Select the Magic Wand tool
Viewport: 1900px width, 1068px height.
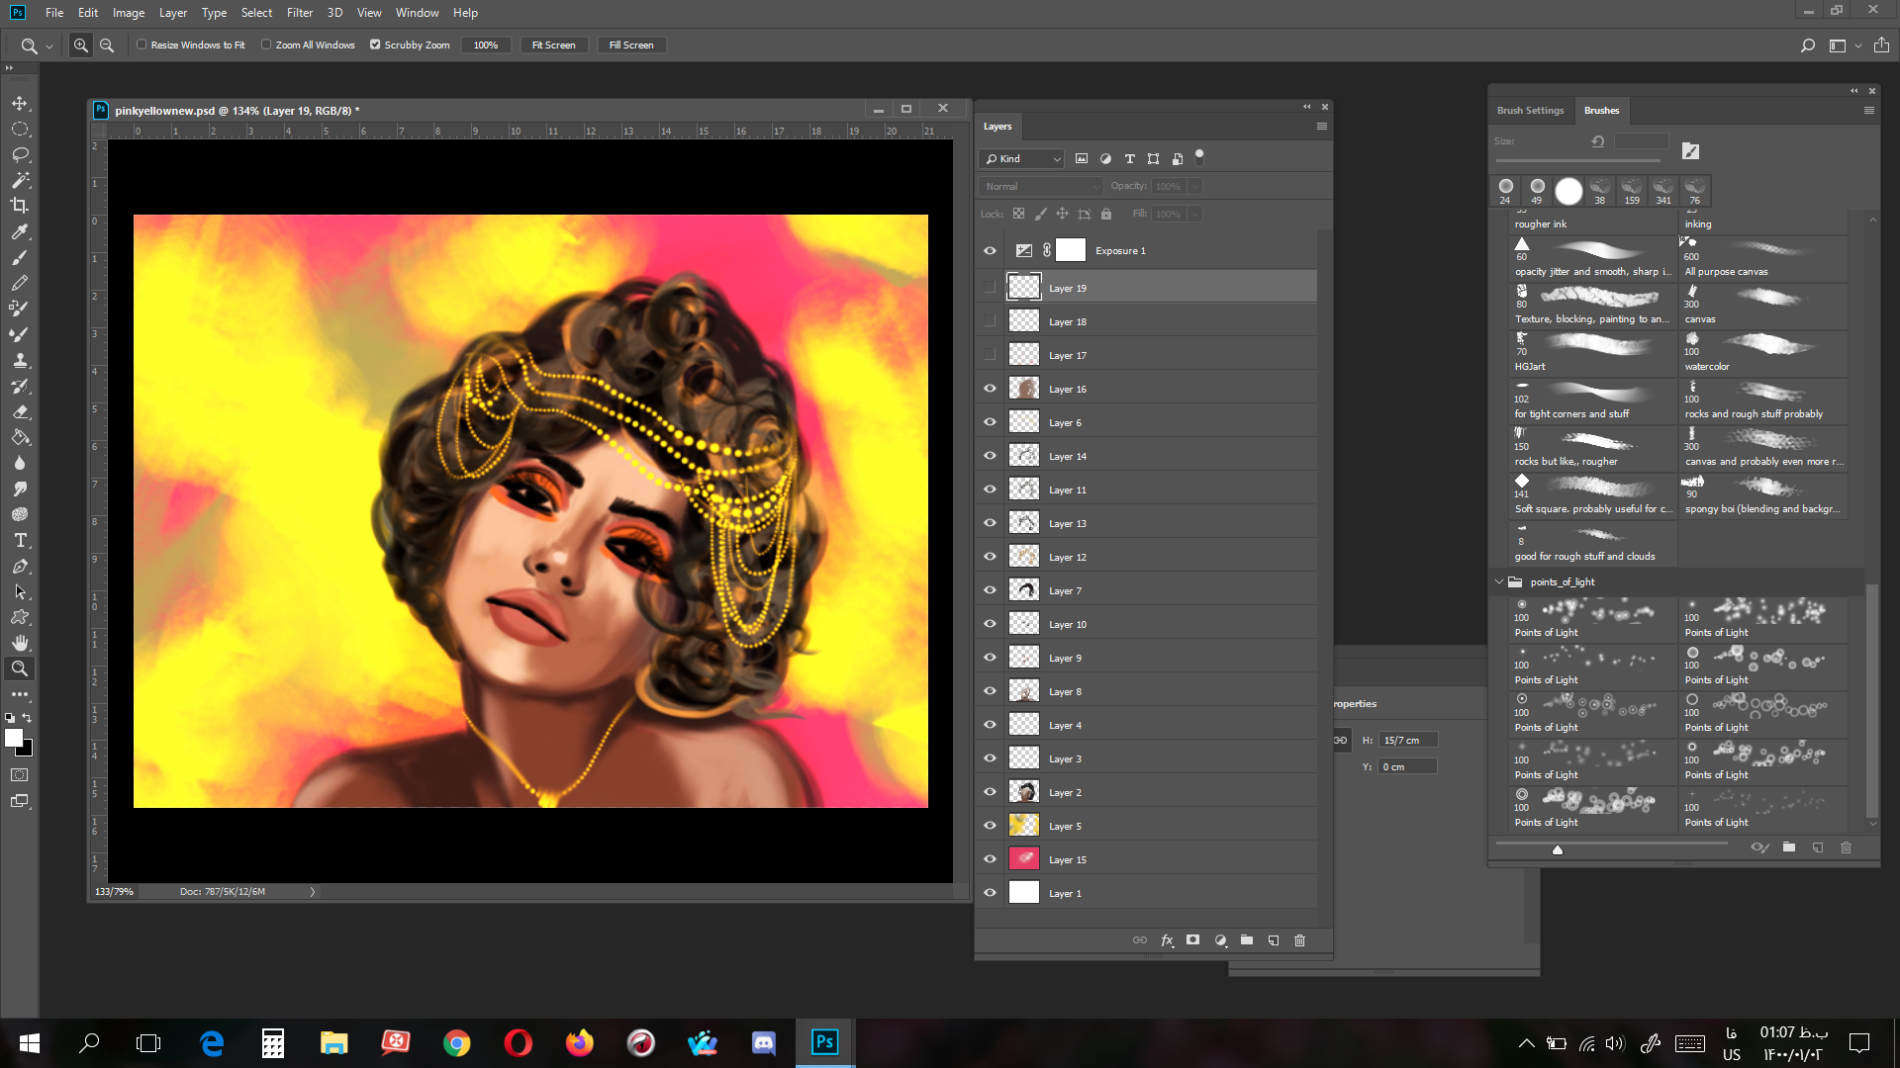coord(20,180)
